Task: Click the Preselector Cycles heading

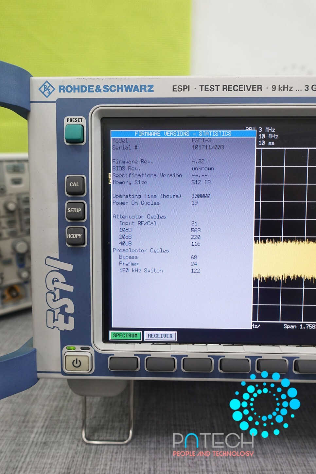Action: click(x=141, y=250)
